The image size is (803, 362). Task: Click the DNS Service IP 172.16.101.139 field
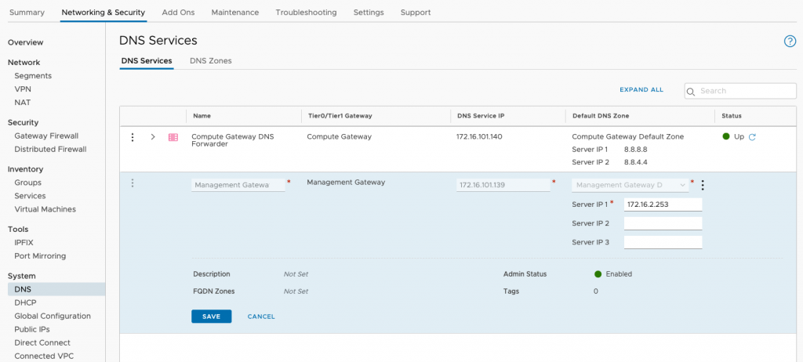(503, 185)
